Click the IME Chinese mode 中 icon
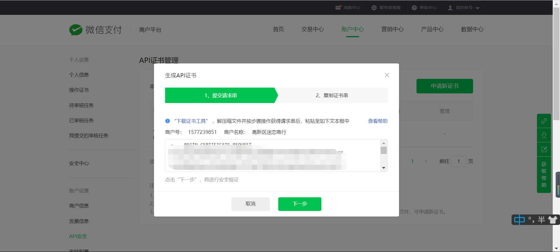The width and height of the screenshot is (560, 252). [519, 220]
